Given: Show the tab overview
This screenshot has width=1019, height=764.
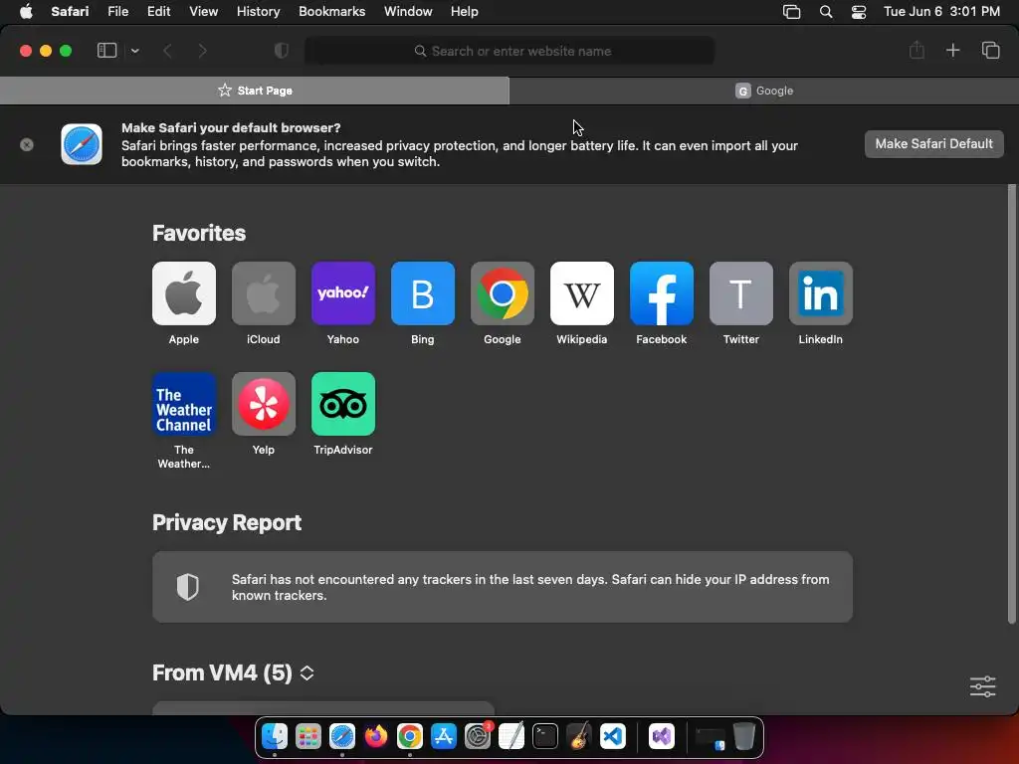Looking at the screenshot, I should pos(990,51).
